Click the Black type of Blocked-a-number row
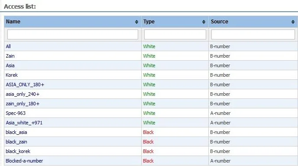 coord(148,161)
